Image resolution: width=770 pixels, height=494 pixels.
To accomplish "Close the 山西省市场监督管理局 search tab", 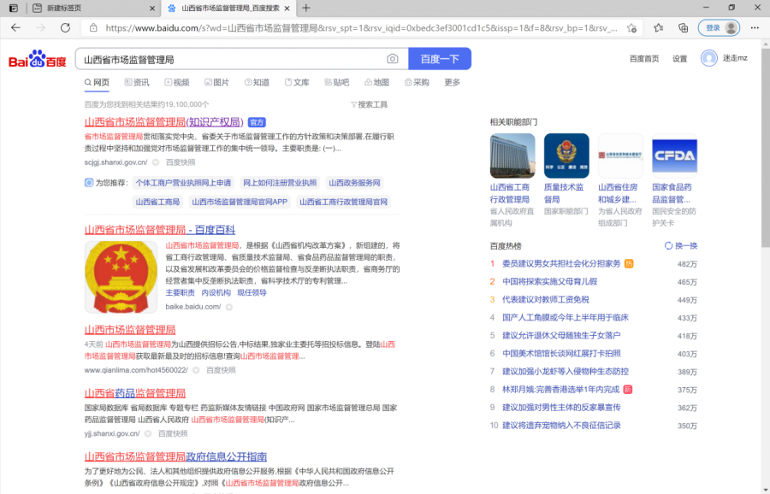I will [287, 9].
